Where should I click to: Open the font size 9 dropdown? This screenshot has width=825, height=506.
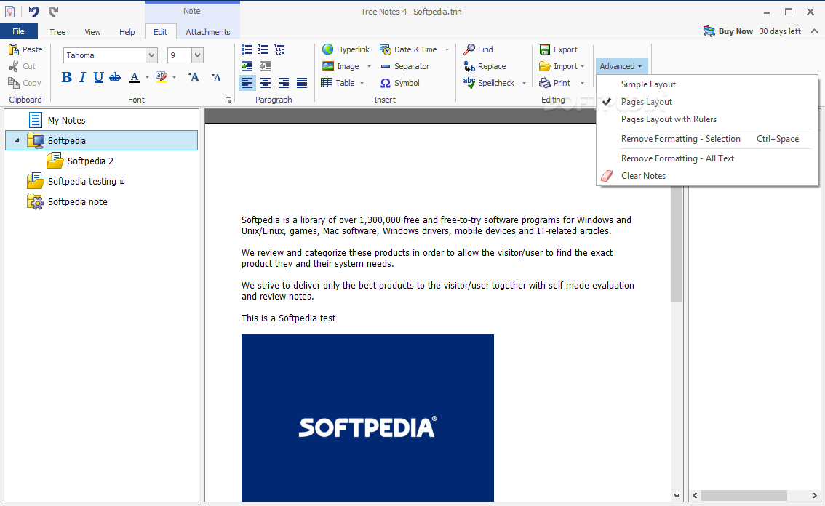tap(197, 55)
